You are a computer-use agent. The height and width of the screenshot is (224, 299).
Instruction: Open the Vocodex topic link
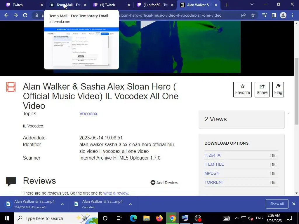point(88,113)
